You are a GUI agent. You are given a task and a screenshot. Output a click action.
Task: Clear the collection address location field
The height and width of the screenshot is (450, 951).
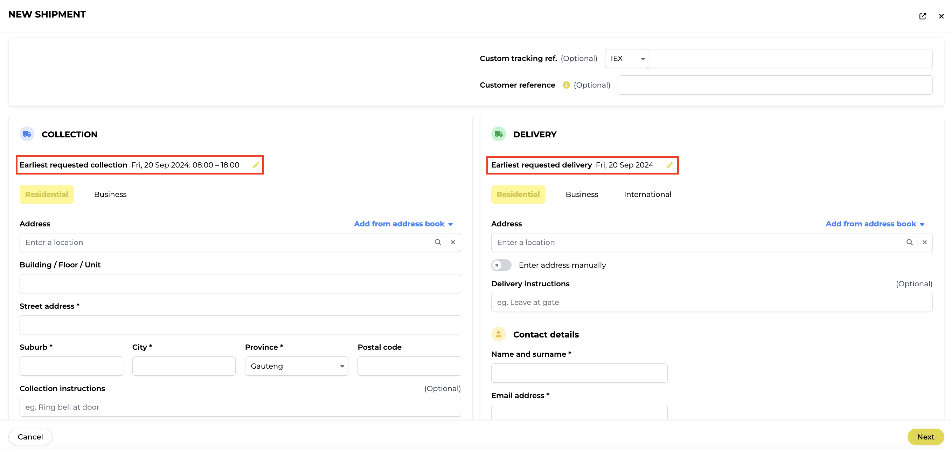tap(453, 243)
